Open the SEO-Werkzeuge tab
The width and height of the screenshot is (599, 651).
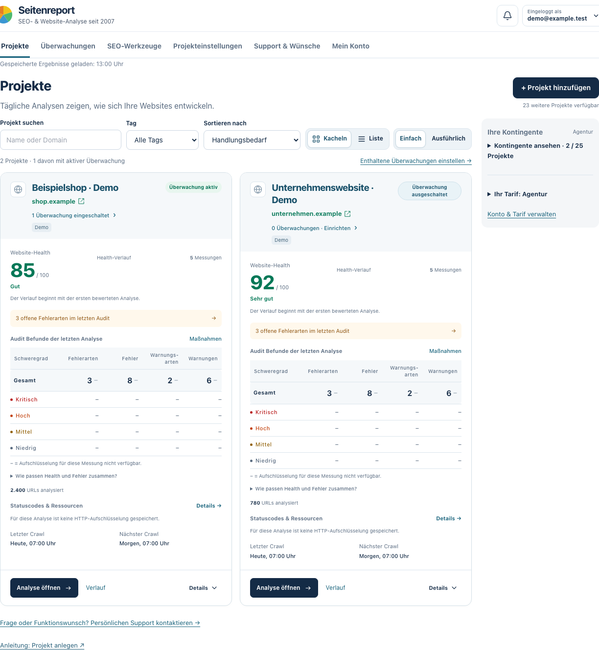click(x=134, y=46)
